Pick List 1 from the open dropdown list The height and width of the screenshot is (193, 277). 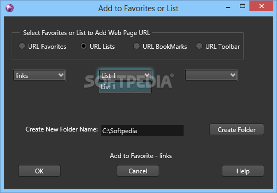(125, 87)
